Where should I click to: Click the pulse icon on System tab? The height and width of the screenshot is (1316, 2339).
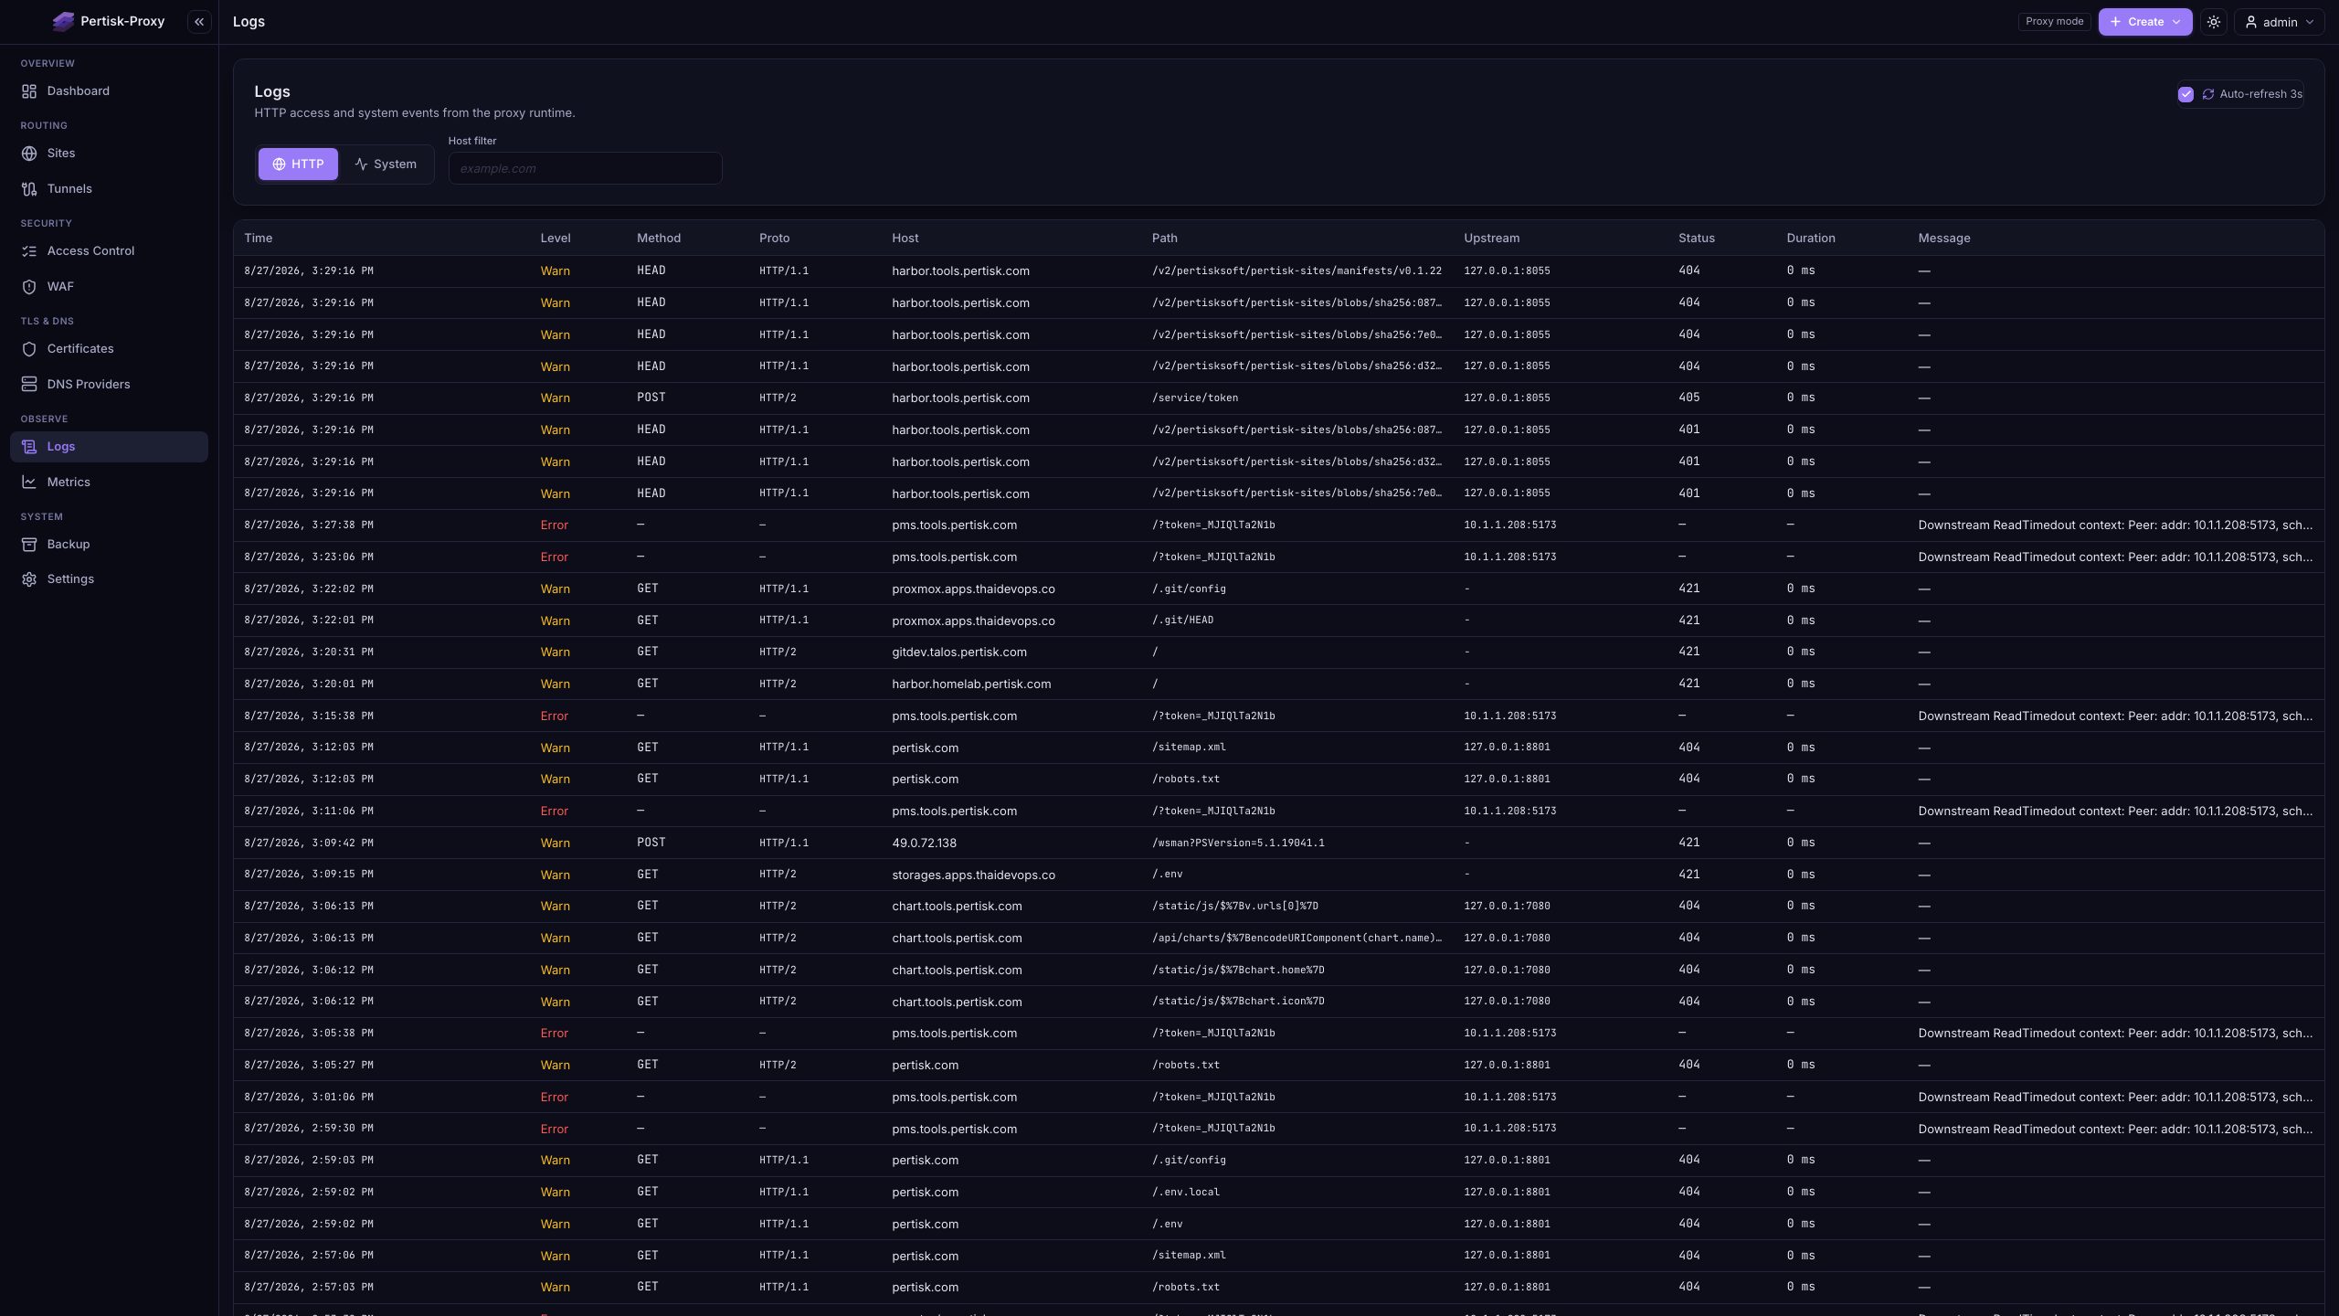tap(361, 164)
